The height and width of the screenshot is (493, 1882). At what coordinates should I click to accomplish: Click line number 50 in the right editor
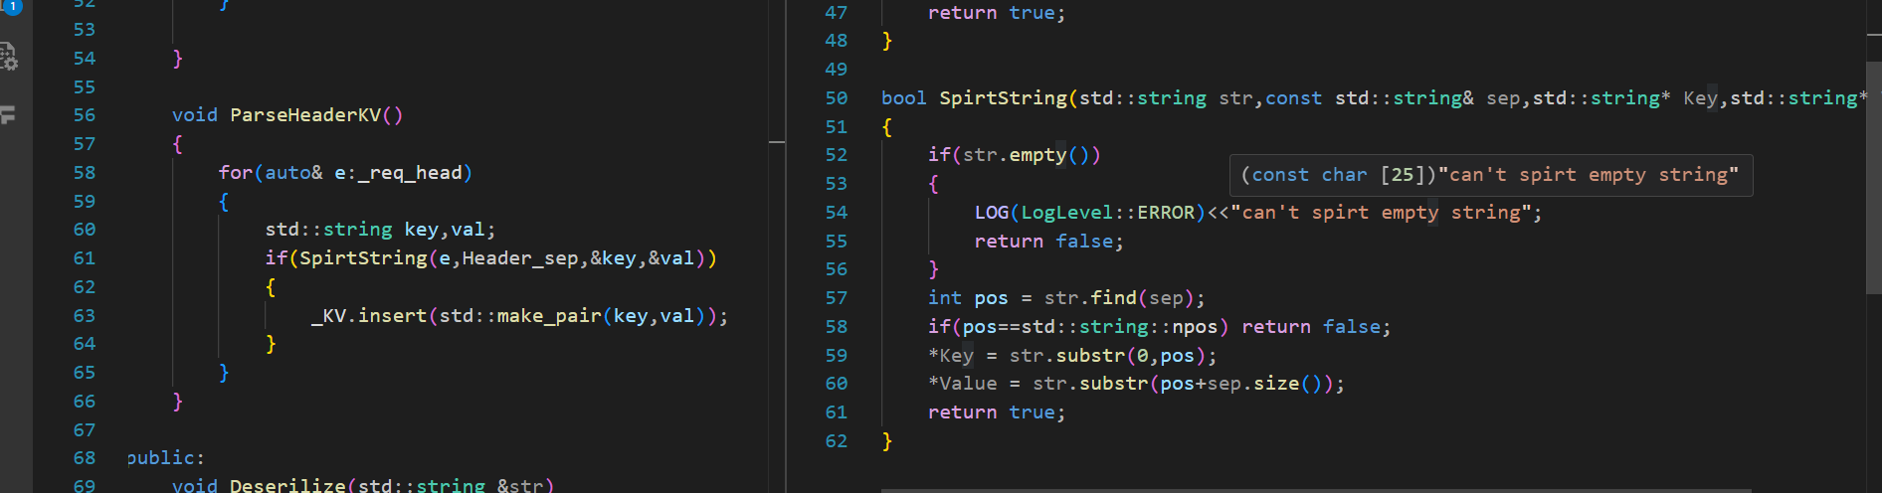pos(836,98)
